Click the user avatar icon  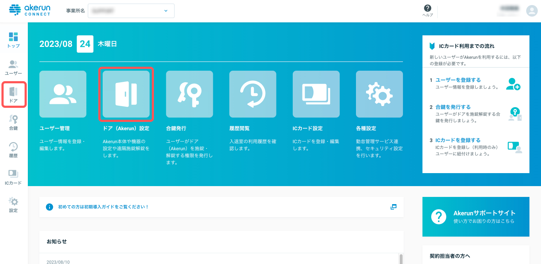click(532, 11)
